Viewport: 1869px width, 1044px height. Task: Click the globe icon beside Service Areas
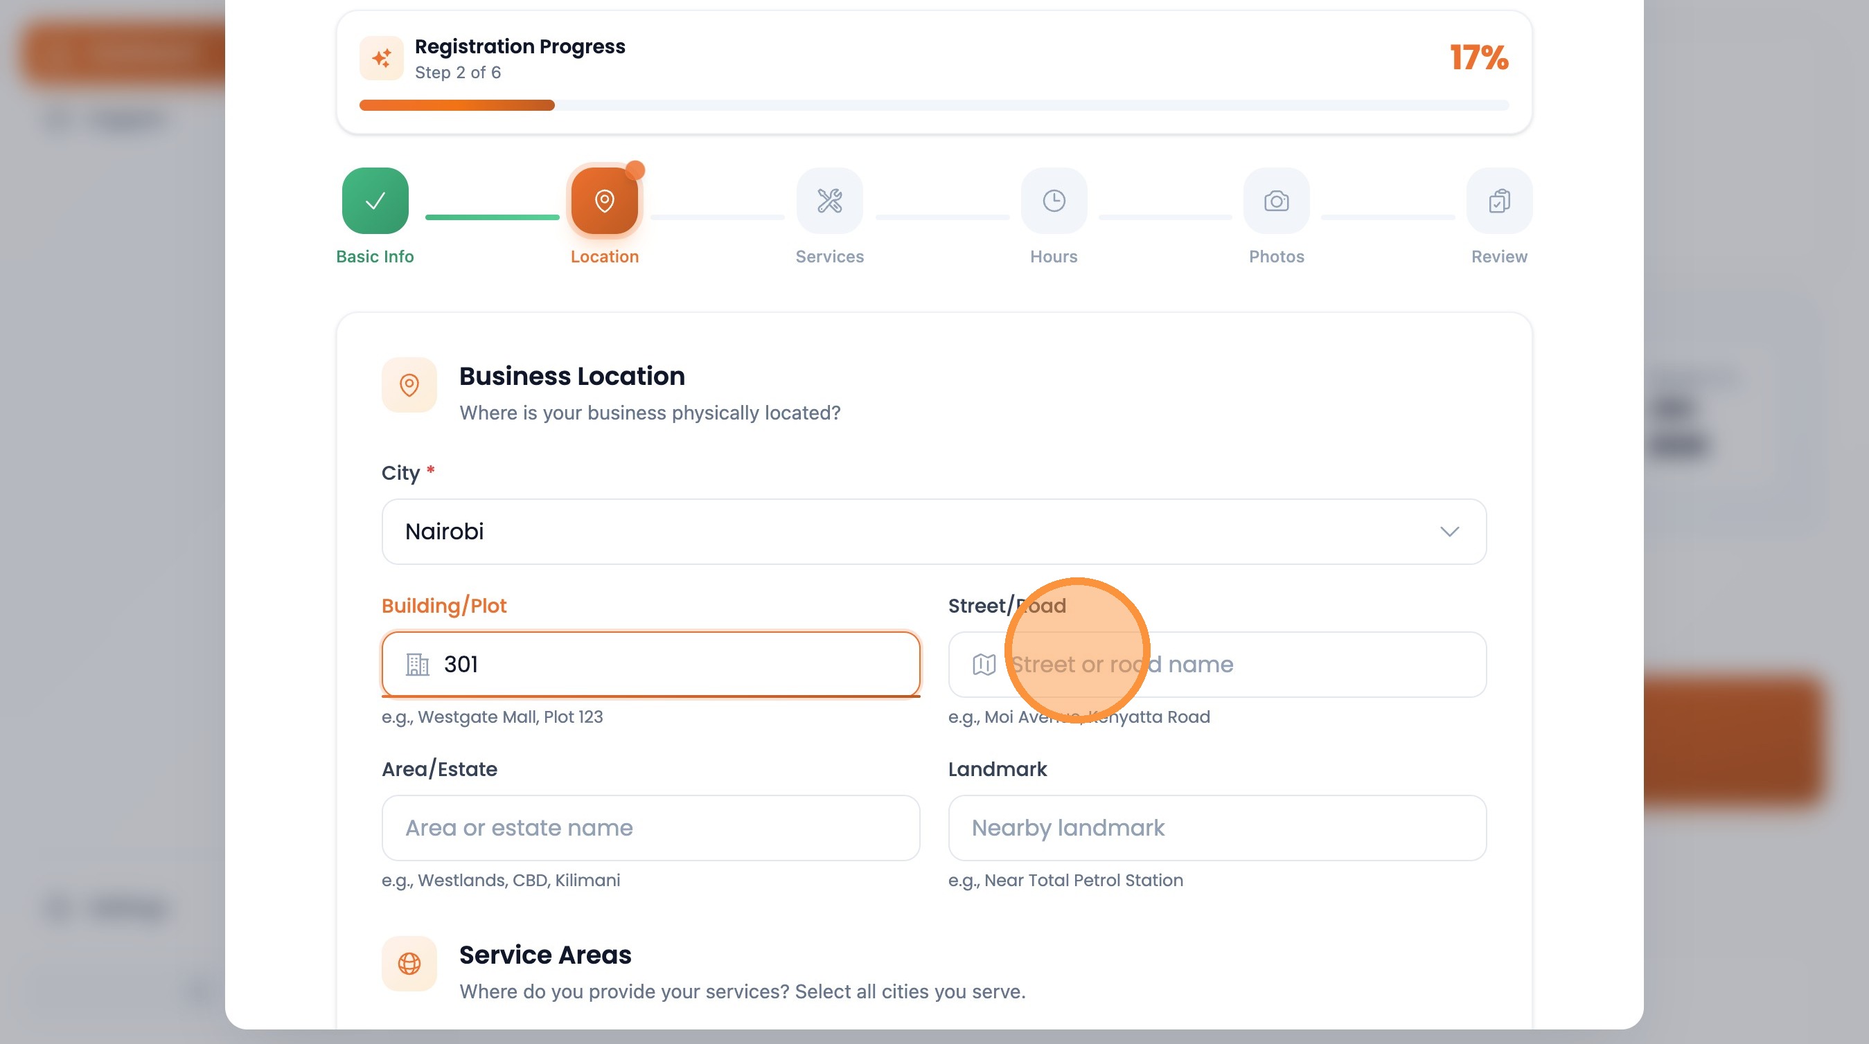coord(409,964)
